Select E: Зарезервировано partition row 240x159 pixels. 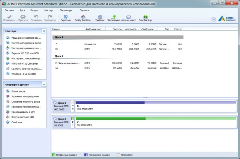pos(118,63)
